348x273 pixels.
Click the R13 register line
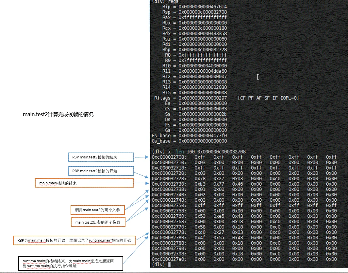coord(194,82)
